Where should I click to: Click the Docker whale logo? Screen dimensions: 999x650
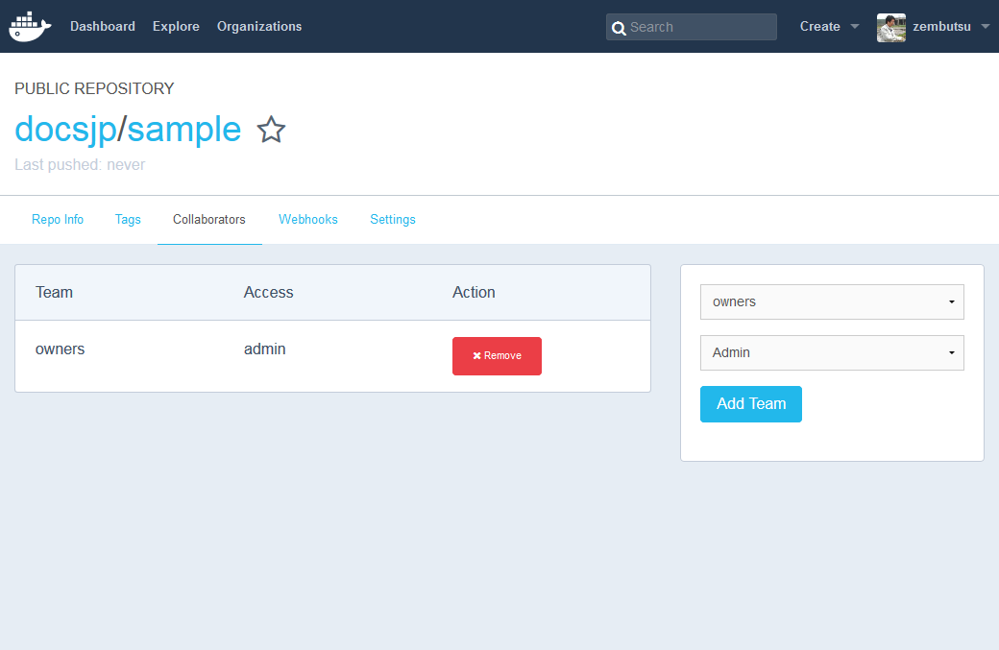(30, 26)
